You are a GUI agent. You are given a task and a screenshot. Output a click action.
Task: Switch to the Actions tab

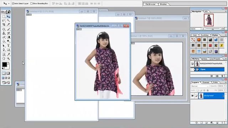(x=204, y=59)
